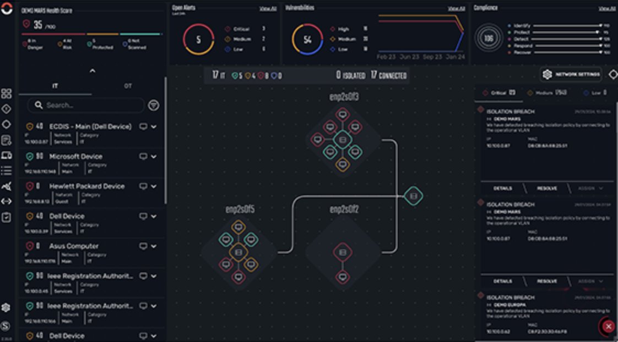Open the reports document icon in sidebar
The image size is (618, 342).
(6, 140)
